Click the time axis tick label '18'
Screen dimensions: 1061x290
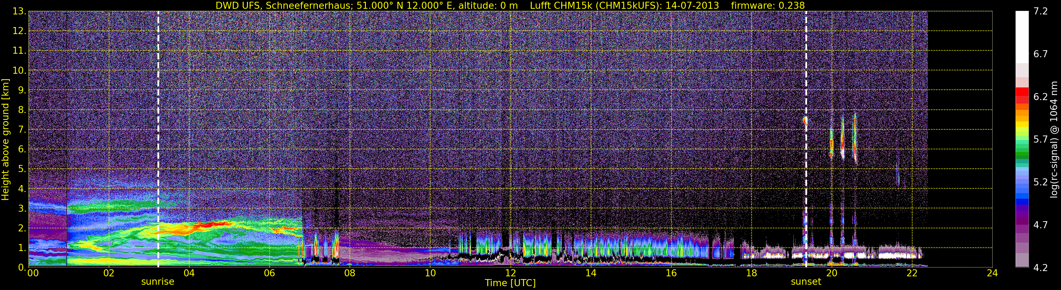751,273
